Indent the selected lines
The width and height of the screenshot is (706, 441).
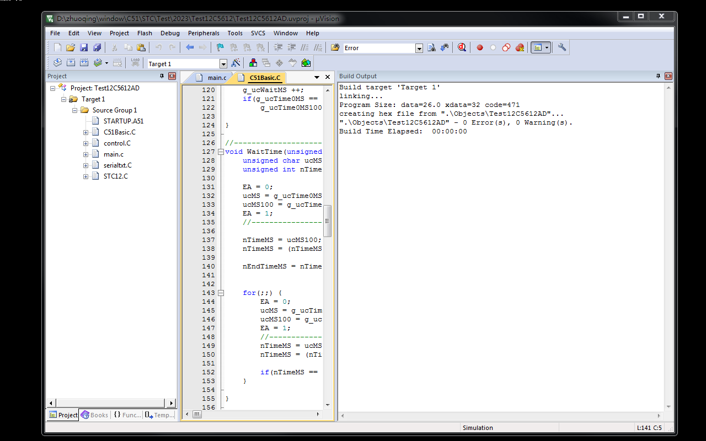click(x=279, y=48)
